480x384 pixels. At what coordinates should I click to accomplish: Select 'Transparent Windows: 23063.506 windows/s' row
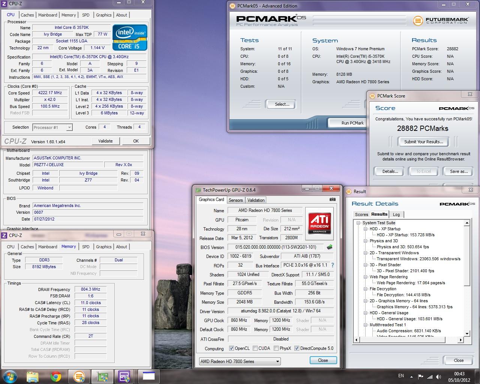(x=418, y=259)
